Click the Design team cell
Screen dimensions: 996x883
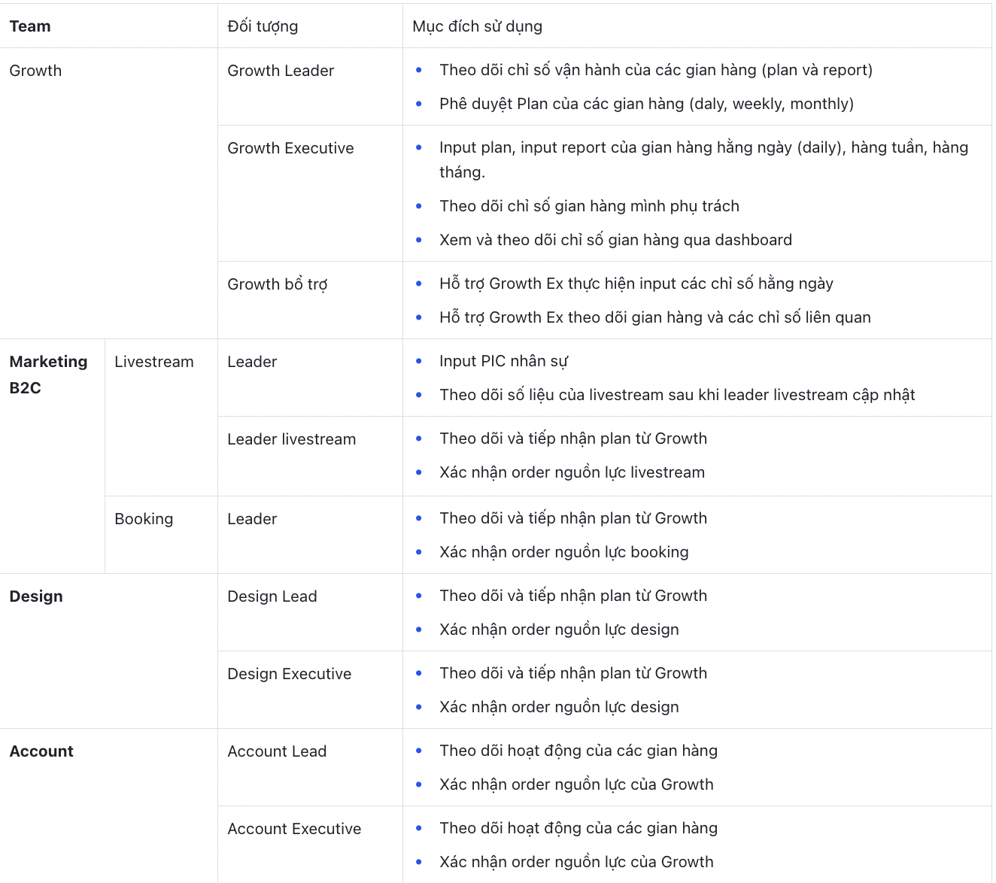click(x=36, y=596)
